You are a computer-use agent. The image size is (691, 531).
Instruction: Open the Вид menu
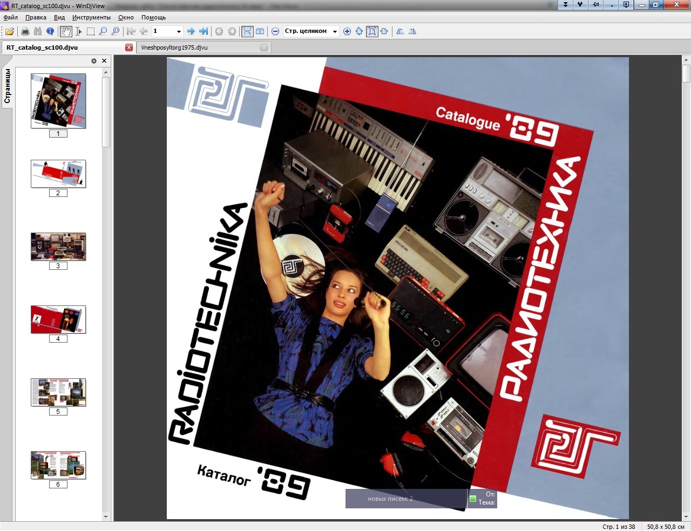[59, 17]
